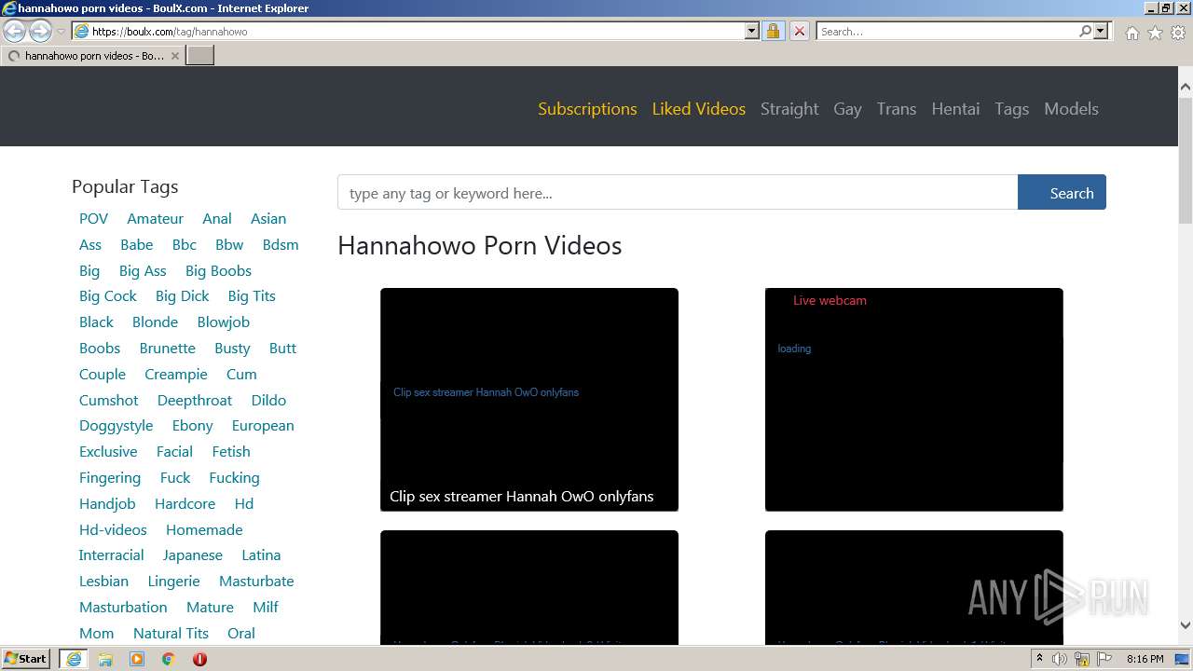Viewport: 1193px width, 671px height.
Task: Select the hannahowo porn videos tab
Action: tap(93, 56)
